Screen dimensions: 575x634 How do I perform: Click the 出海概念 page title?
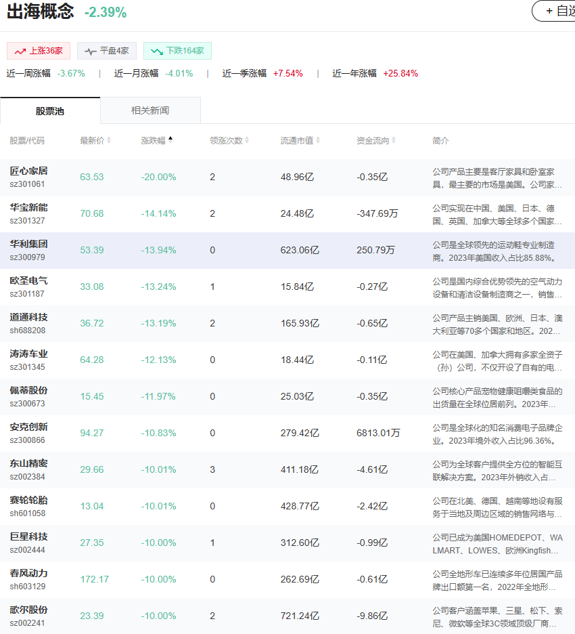(x=41, y=12)
